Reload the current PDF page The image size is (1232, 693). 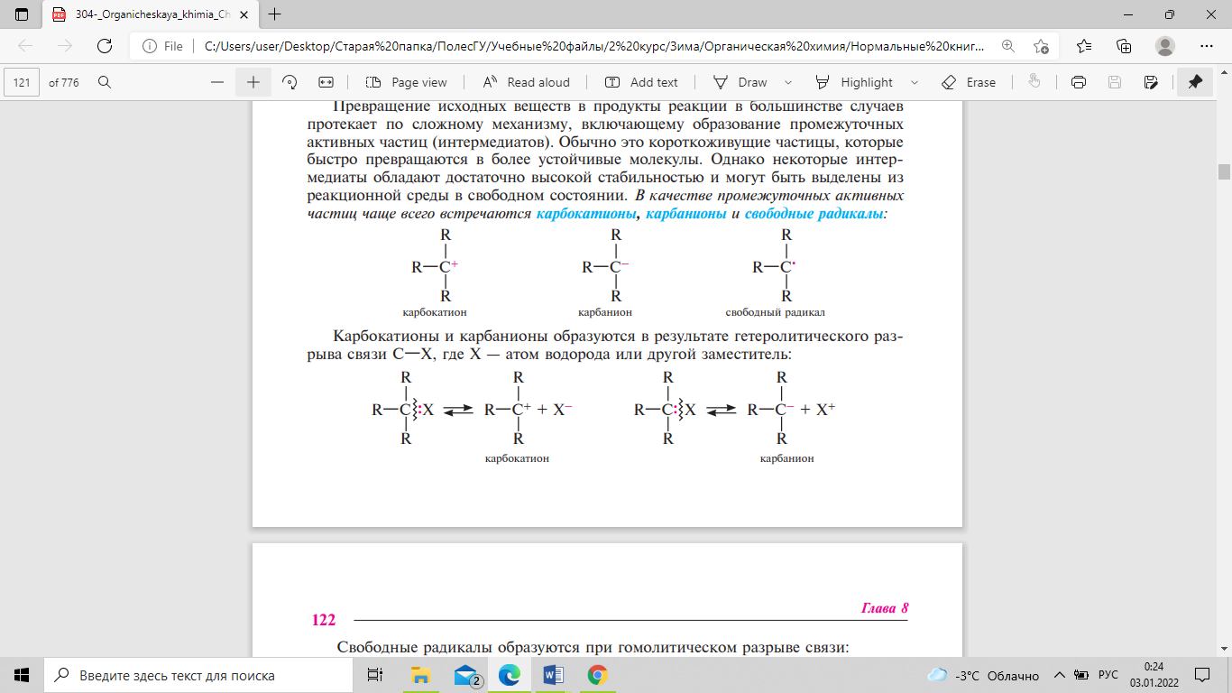click(x=105, y=46)
